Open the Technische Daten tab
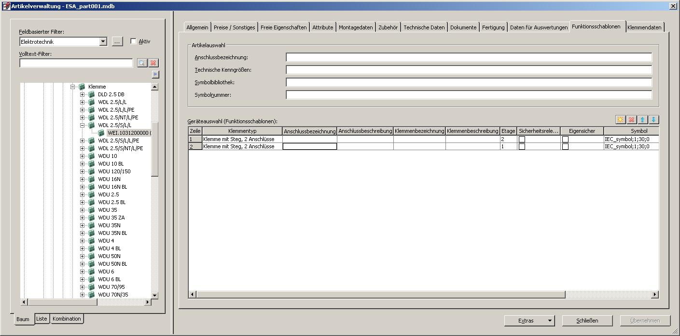 [424, 27]
